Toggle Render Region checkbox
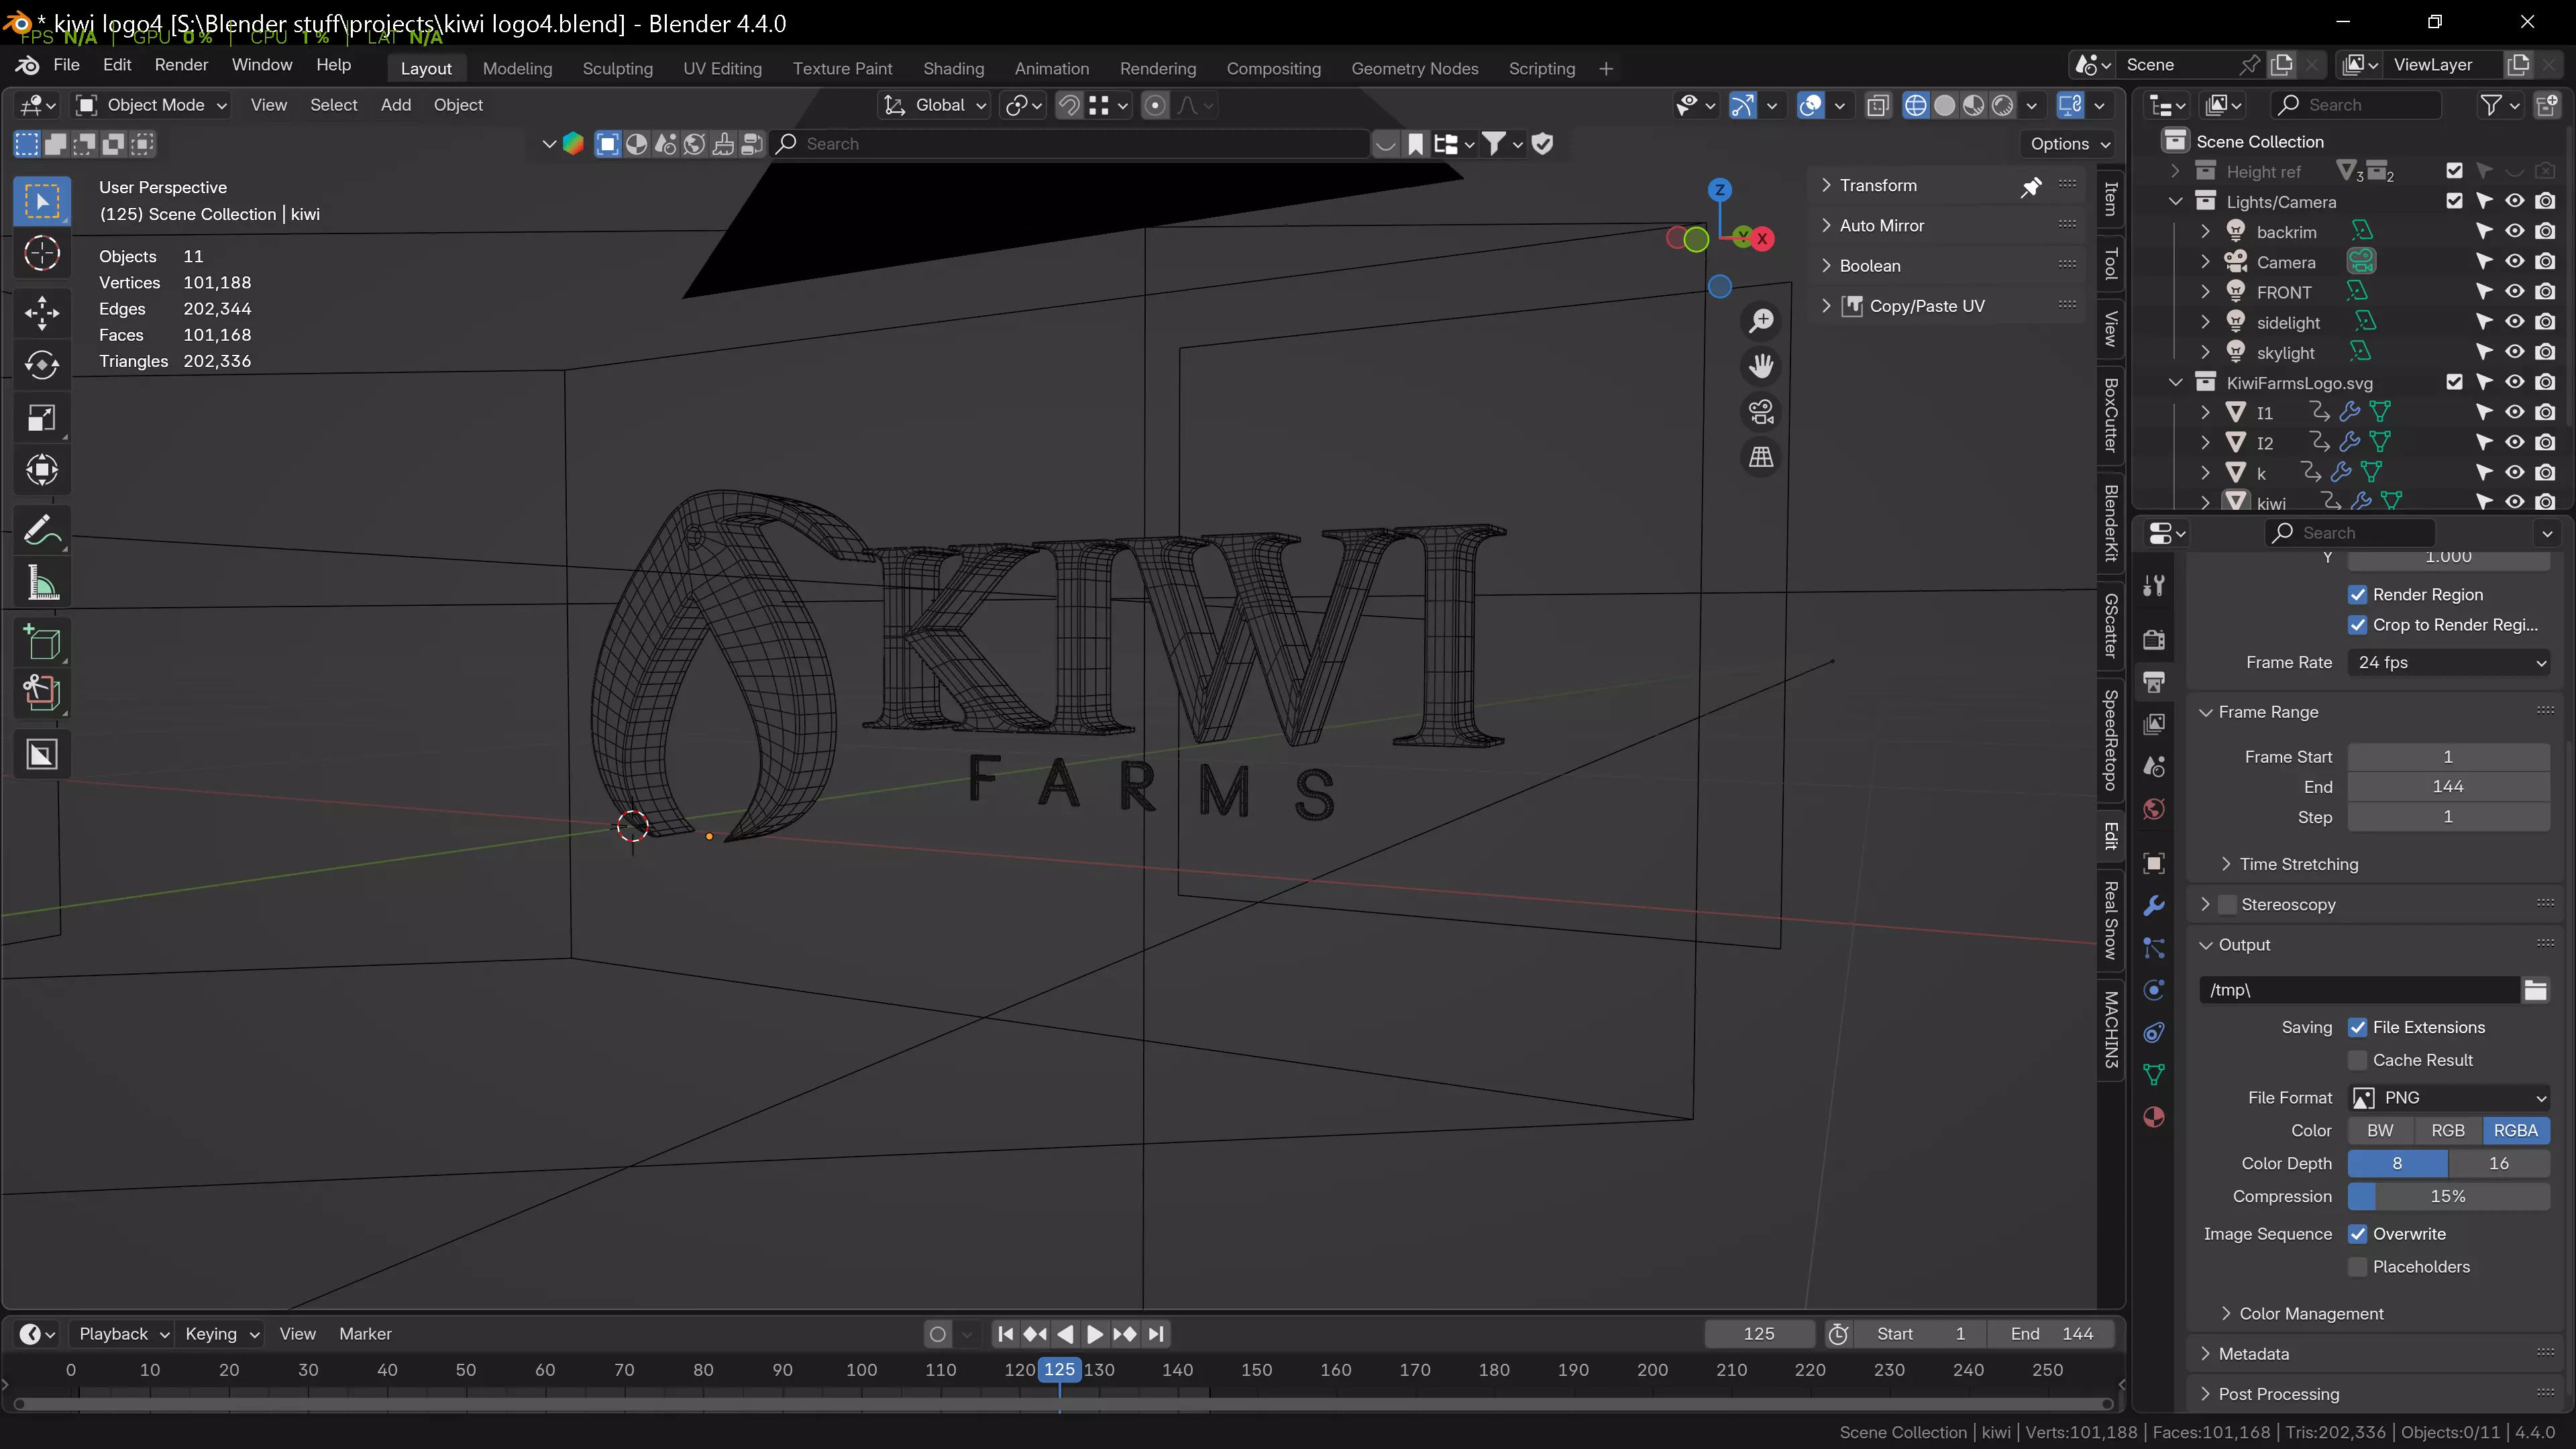Viewport: 2576px width, 1449px height. pos(2357,594)
